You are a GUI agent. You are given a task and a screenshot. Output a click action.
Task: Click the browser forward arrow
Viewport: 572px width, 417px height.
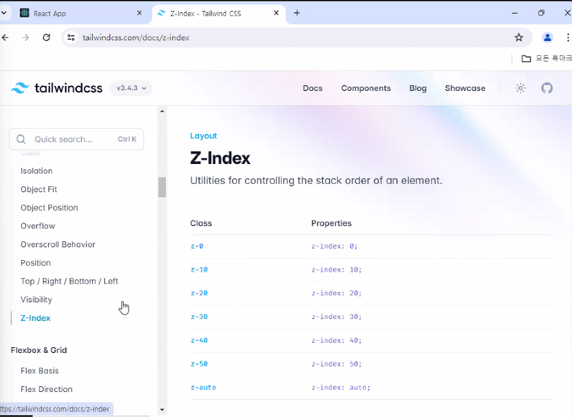(x=26, y=37)
